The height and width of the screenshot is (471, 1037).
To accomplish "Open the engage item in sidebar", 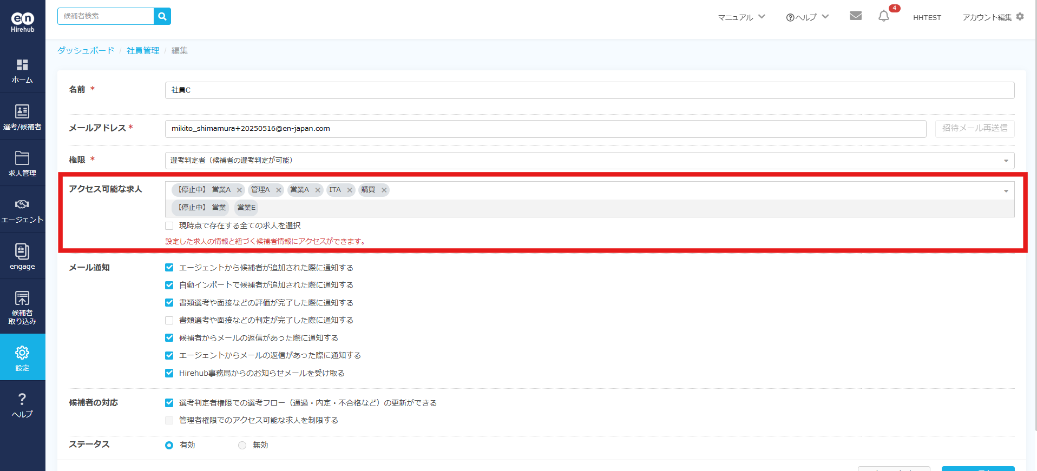I will click(x=22, y=256).
